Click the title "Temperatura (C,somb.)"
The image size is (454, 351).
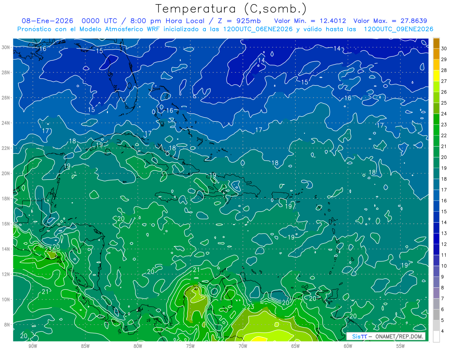click(x=231, y=9)
